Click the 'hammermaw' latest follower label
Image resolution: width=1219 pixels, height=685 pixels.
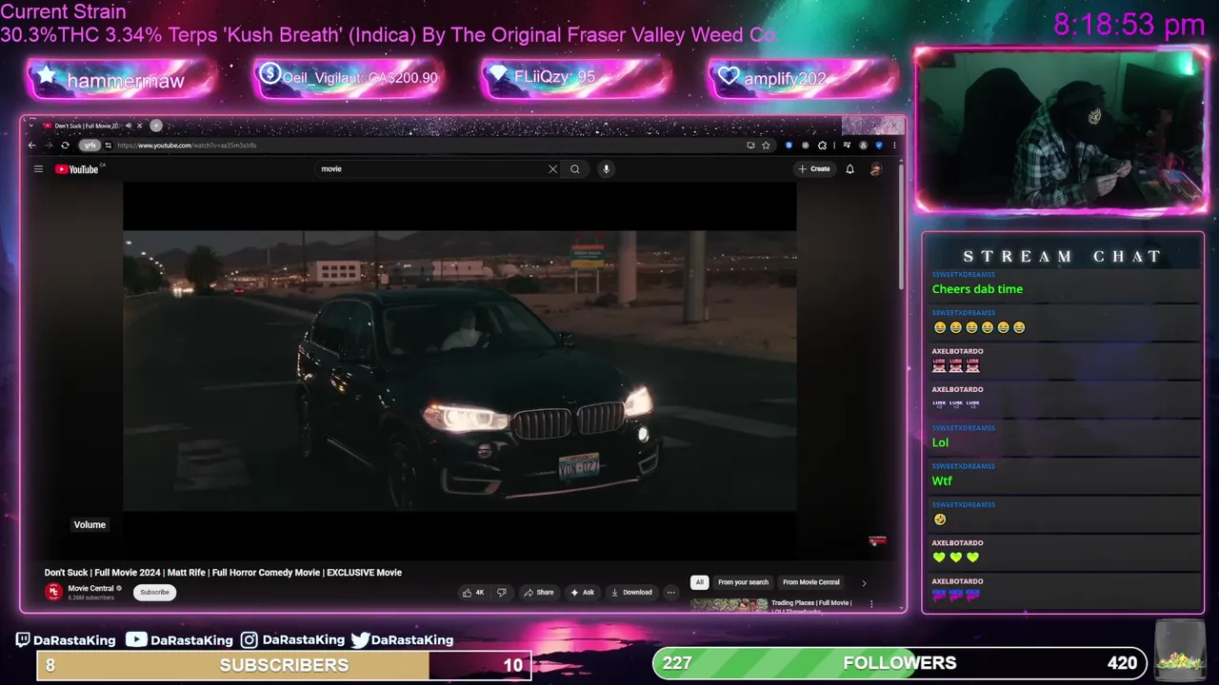tap(125, 81)
